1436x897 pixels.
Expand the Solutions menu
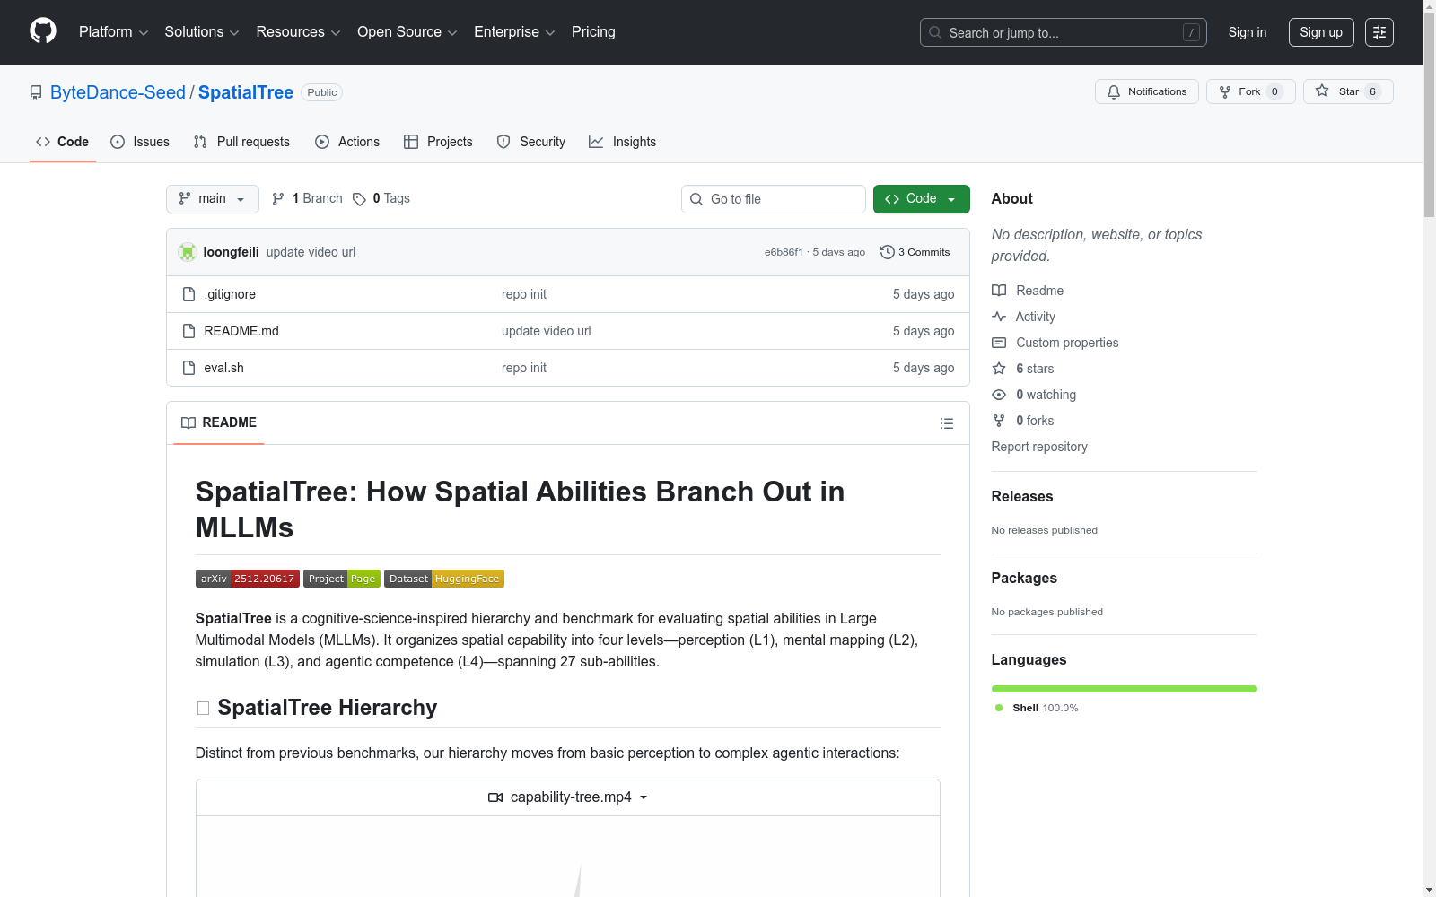click(x=202, y=32)
